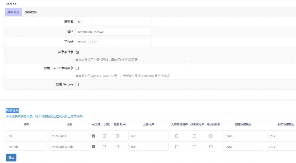Click the help icon under 共享家目录
This screenshot has width=296, height=163.
77,60
